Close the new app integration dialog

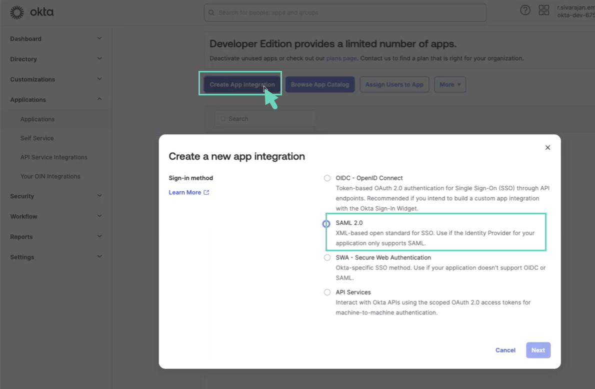coord(547,148)
